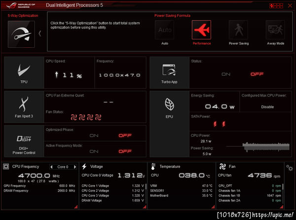
Task: Start the 5-Way Optimization speedometer button
Action: click(21, 34)
